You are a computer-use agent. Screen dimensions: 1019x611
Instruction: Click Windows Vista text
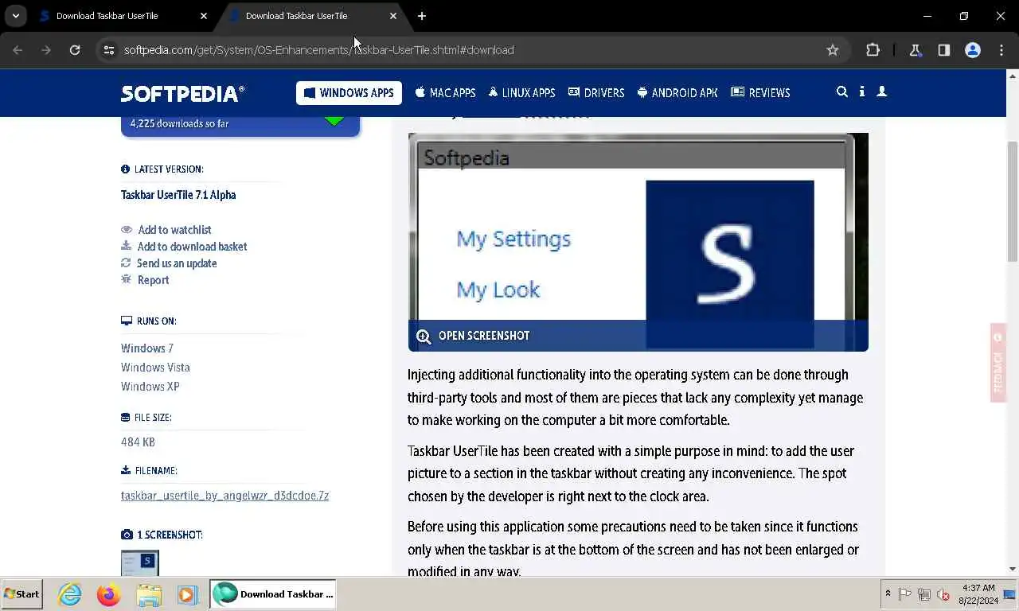155,368
